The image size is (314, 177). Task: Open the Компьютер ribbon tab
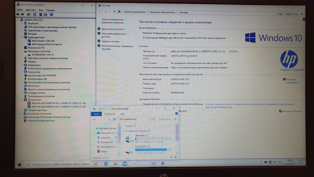(x=110, y=114)
